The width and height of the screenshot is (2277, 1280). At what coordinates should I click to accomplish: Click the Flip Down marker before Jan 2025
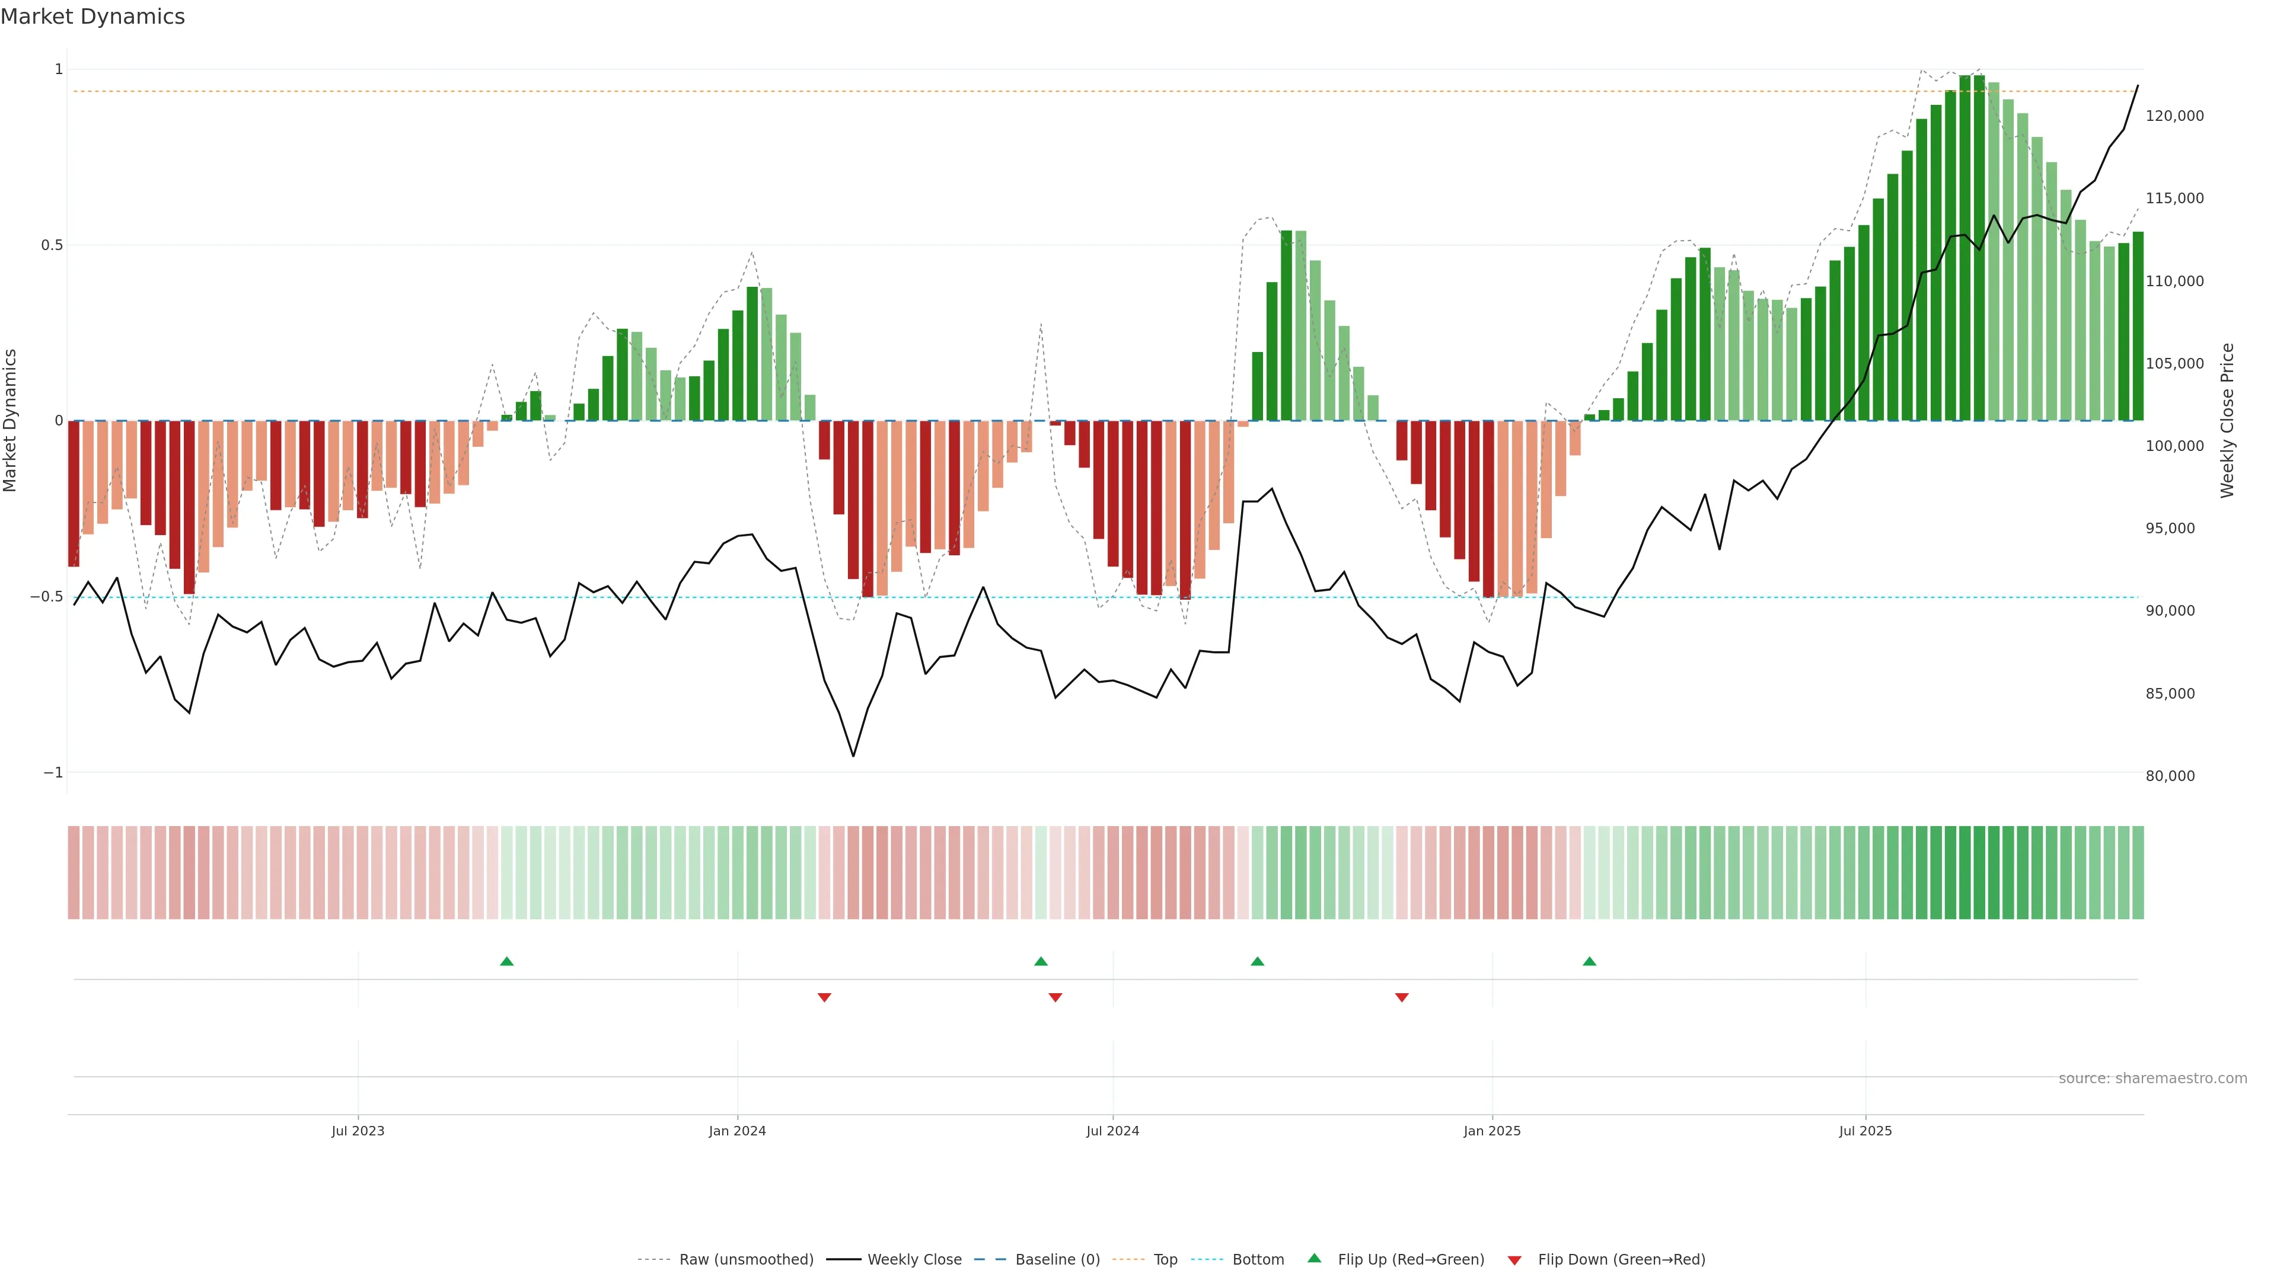click(x=1402, y=997)
